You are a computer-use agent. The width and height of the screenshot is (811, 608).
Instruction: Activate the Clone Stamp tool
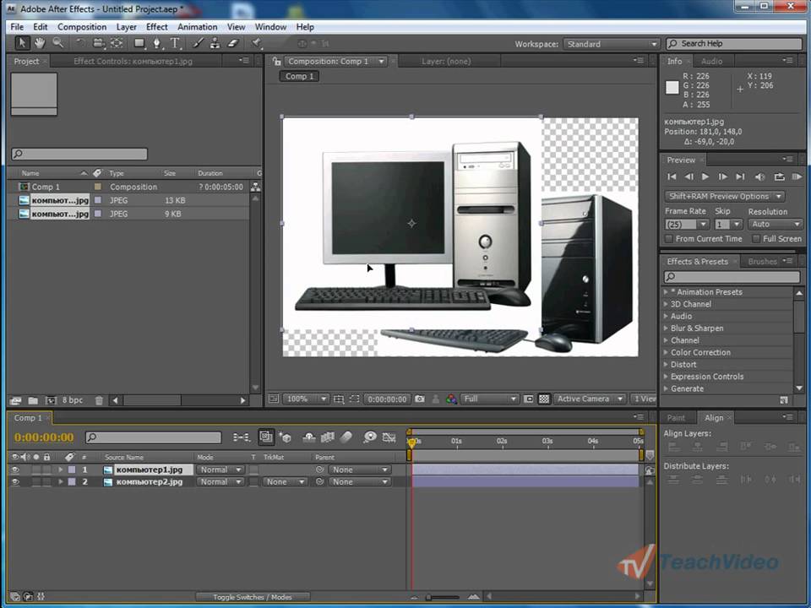click(x=215, y=43)
